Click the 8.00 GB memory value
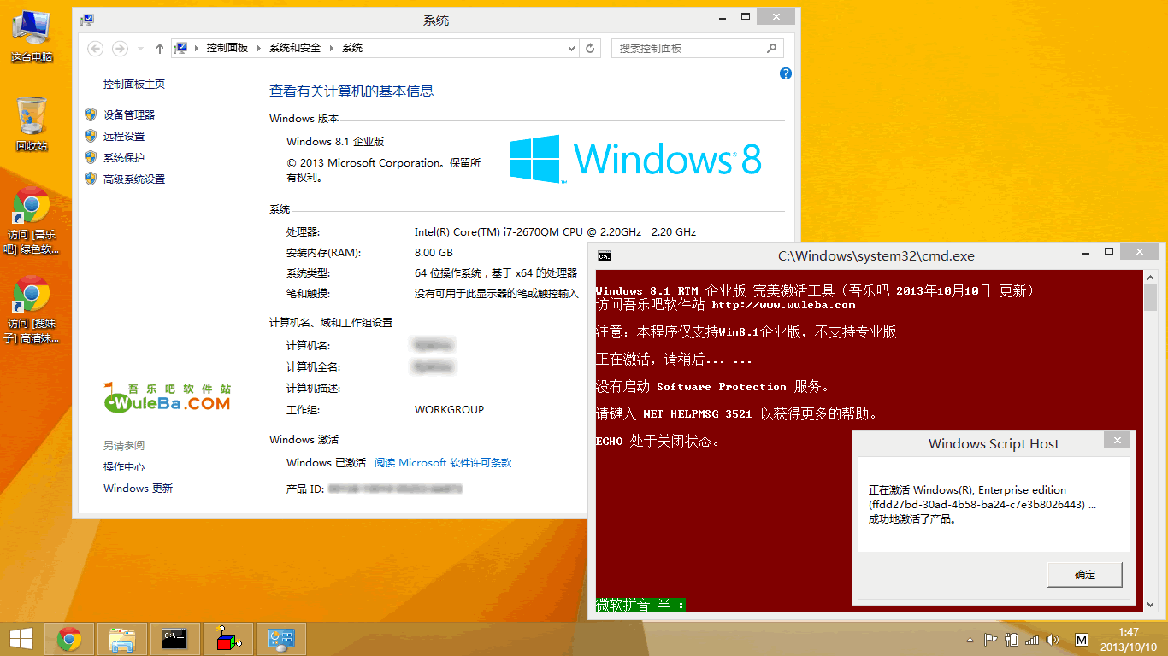Screen dimensions: 1168x656 coord(434,253)
